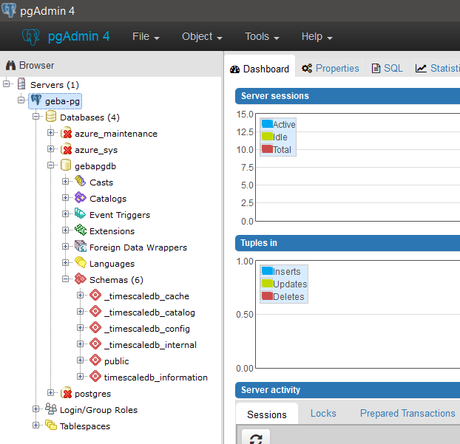Image resolution: width=460 pixels, height=444 pixels.
Task: Open the Tools menu
Action: click(262, 37)
